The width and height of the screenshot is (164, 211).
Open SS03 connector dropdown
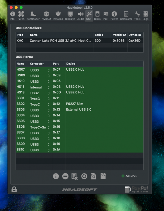tap(40, 110)
